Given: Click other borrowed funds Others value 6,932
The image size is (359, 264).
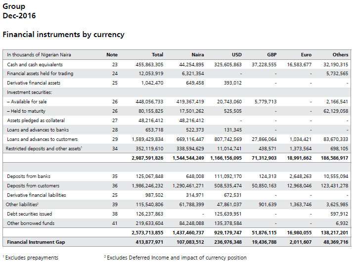Looking at the screenshot, I should (x=342, y=223).
